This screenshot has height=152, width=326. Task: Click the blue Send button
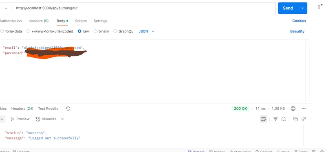click(288, 8)
